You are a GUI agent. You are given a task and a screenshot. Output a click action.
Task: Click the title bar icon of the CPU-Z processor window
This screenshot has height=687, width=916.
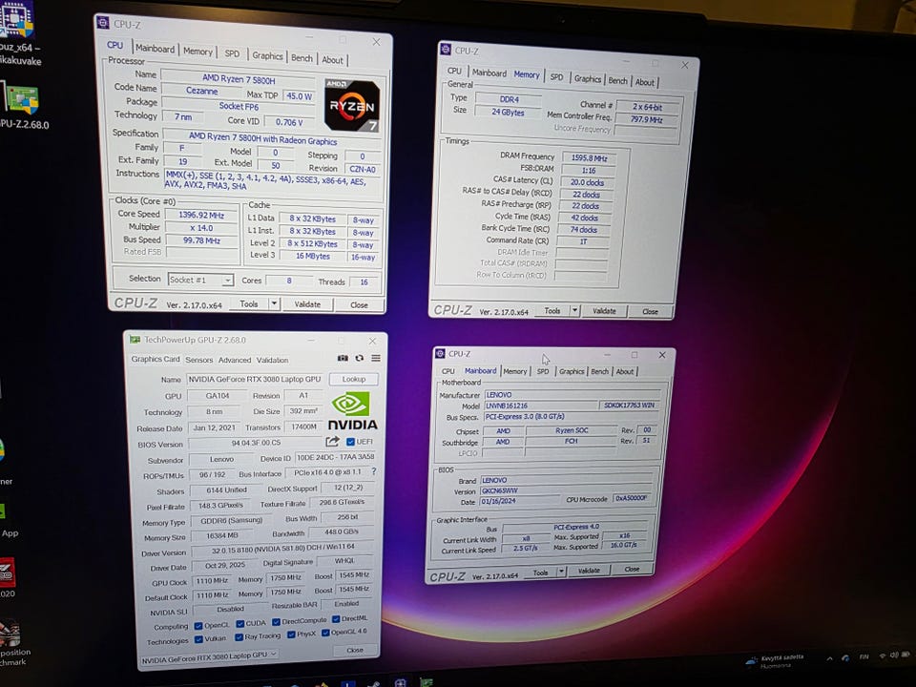point(103,22)
